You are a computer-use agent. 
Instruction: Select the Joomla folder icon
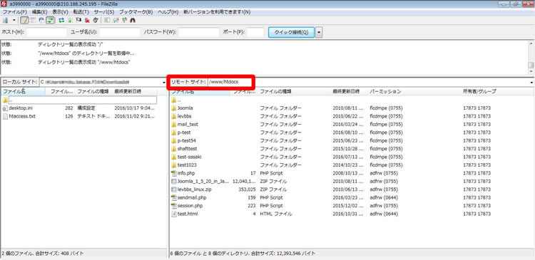click(174, 108)
